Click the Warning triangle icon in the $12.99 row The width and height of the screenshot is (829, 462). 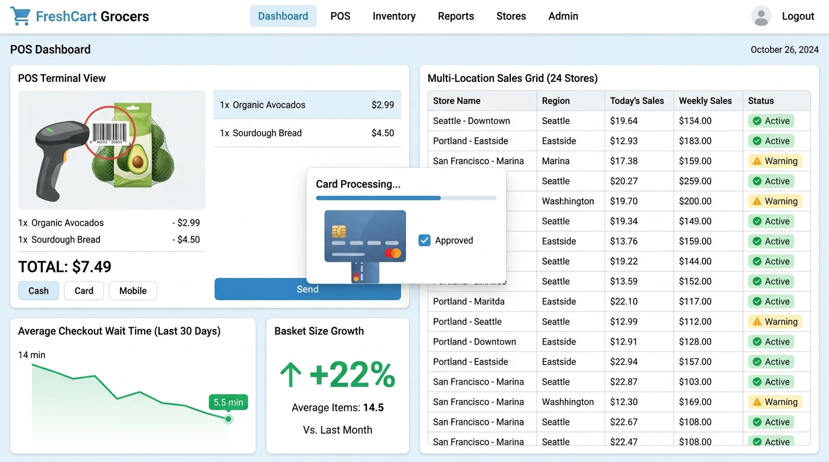coord(757,322)
